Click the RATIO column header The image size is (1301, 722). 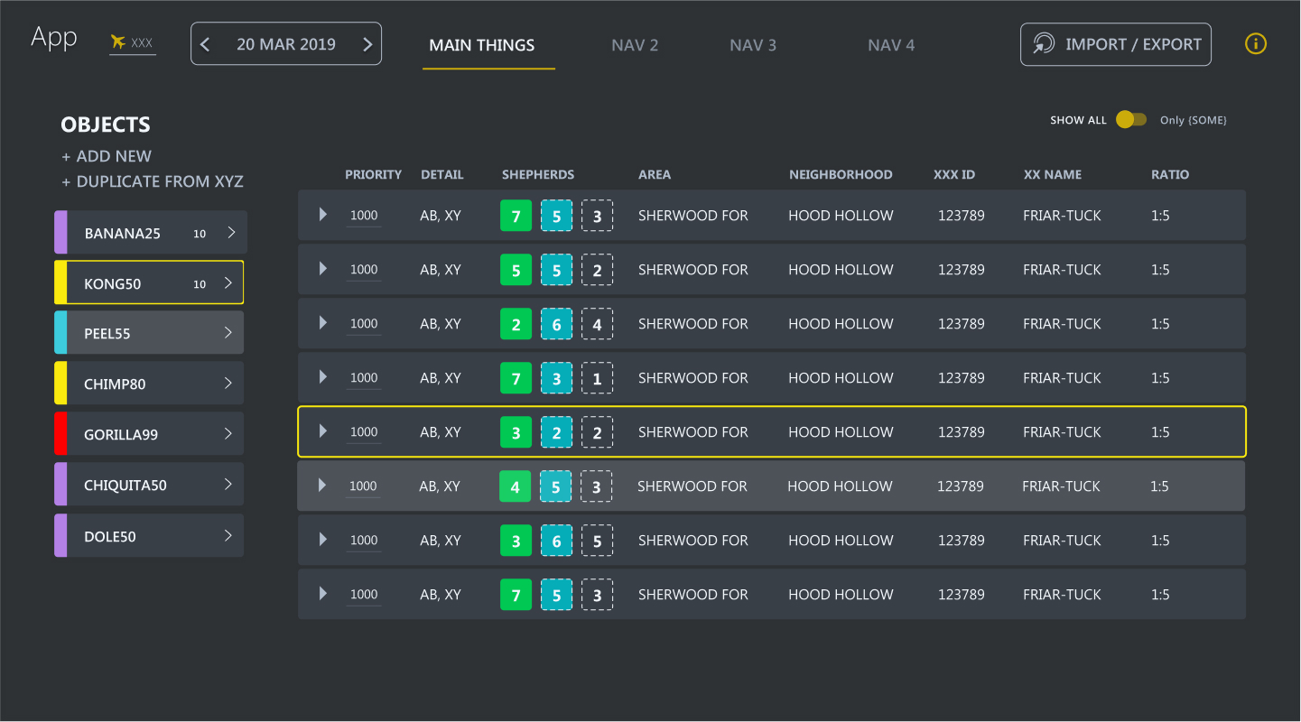(1170, 174)
